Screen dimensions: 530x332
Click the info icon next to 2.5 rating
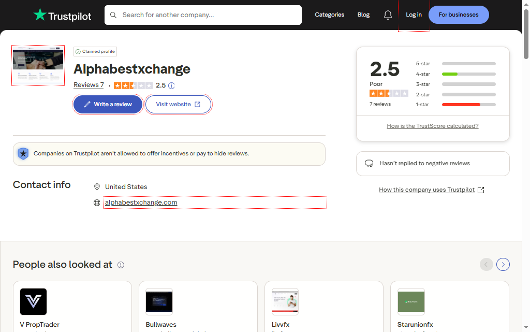pyautogui.click(x=171, y=85)
